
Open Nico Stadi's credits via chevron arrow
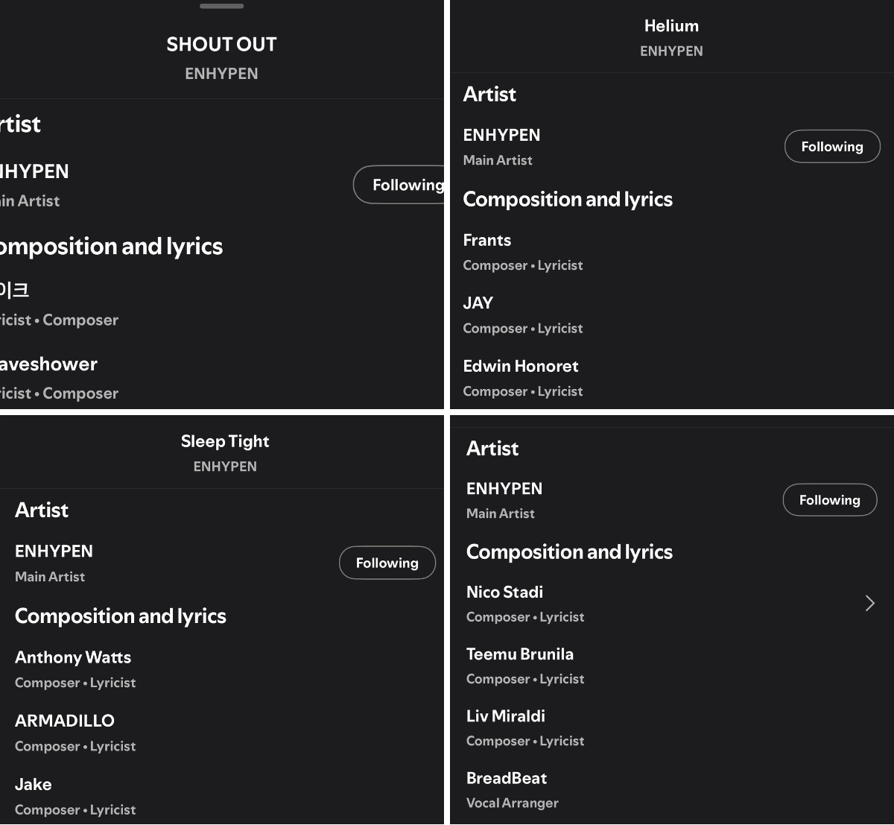pos(869,604)
